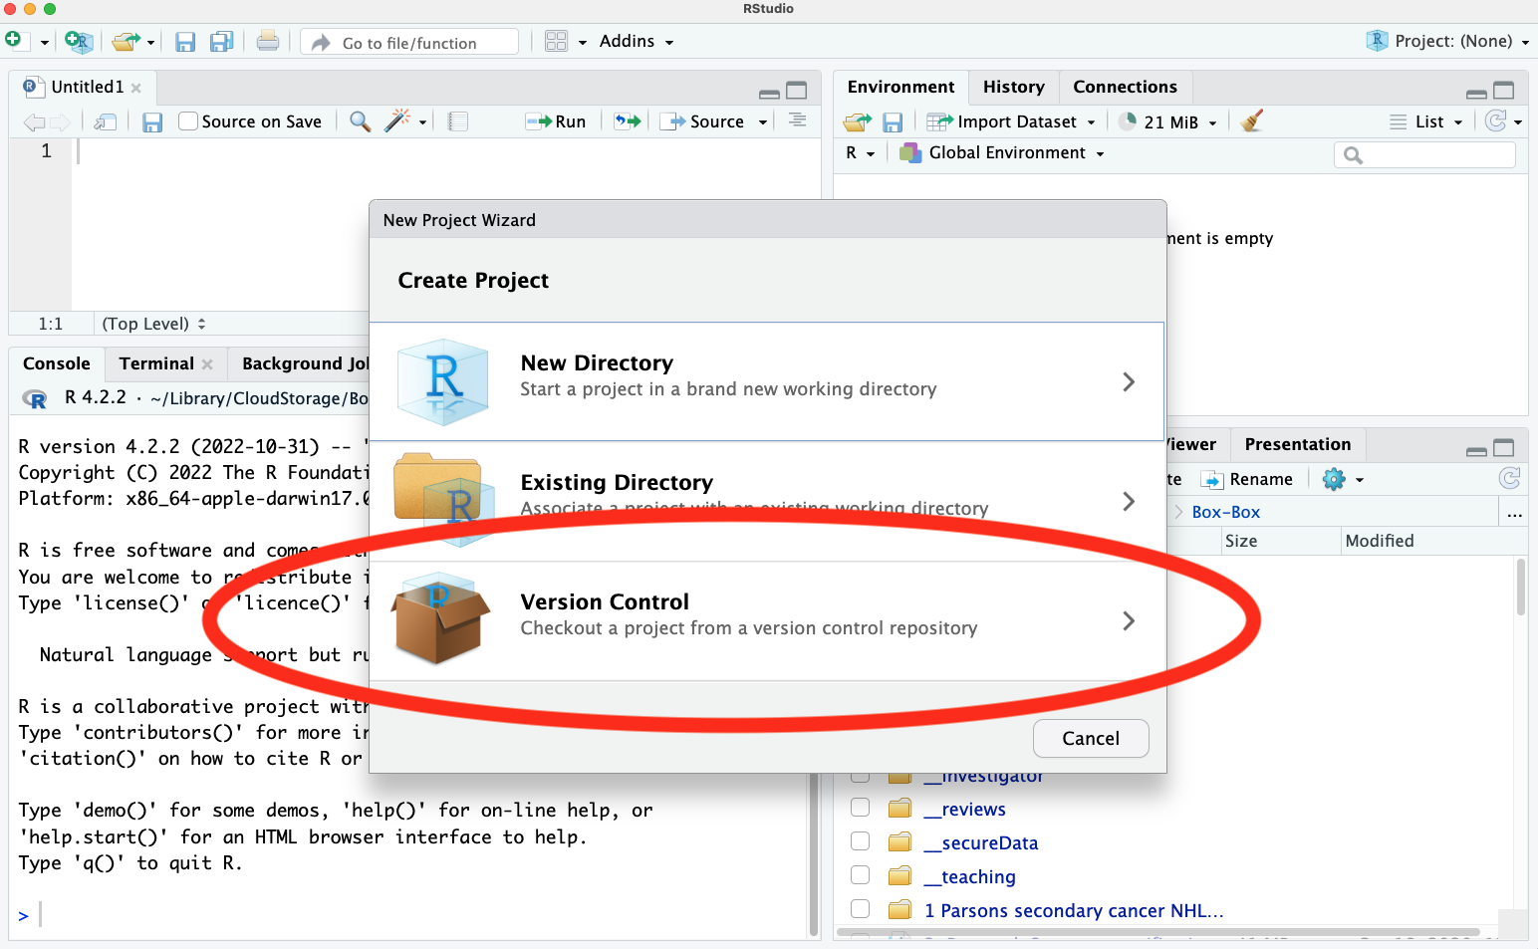This screenshot has height=949, width=1538.
Task: Load workspace icon in Environment pane
Action: [x=857, y=121]
